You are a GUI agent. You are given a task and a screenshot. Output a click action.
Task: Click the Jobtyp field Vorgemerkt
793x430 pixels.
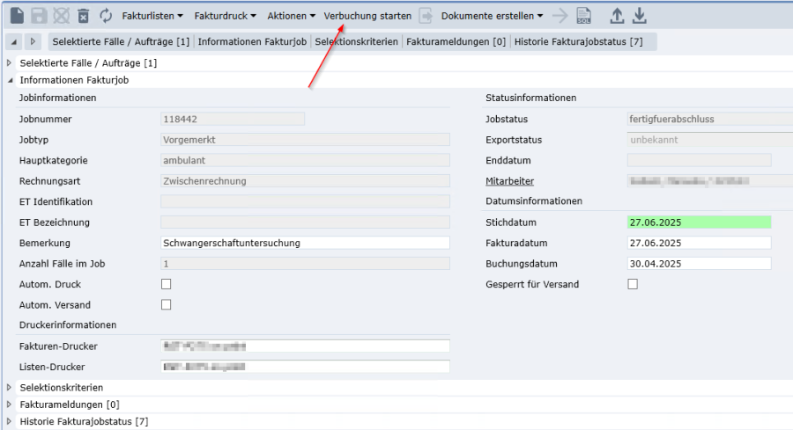pos(305,140)
